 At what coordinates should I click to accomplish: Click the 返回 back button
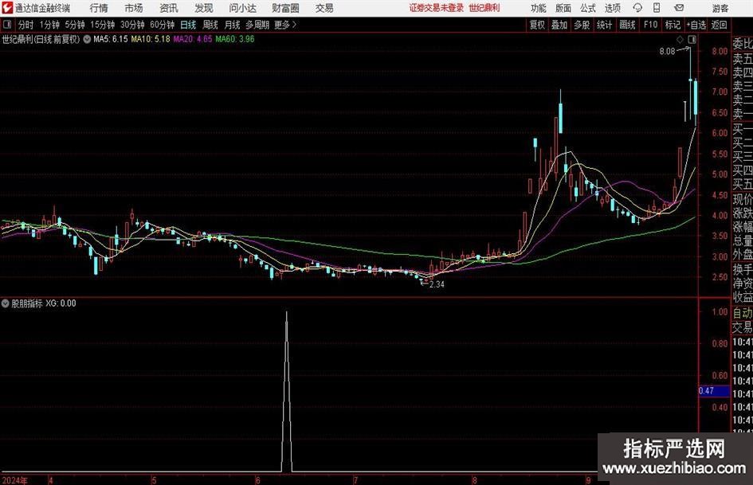pyautogui.click(x=719, y=25)
